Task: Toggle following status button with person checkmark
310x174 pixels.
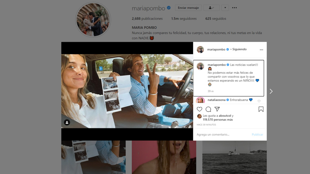Action: tap(211, 8)
